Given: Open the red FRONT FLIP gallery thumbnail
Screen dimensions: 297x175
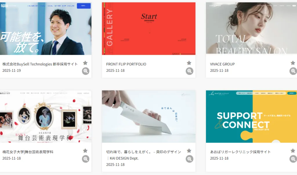Looking at the screenshot, I should (x=149, y=29).
